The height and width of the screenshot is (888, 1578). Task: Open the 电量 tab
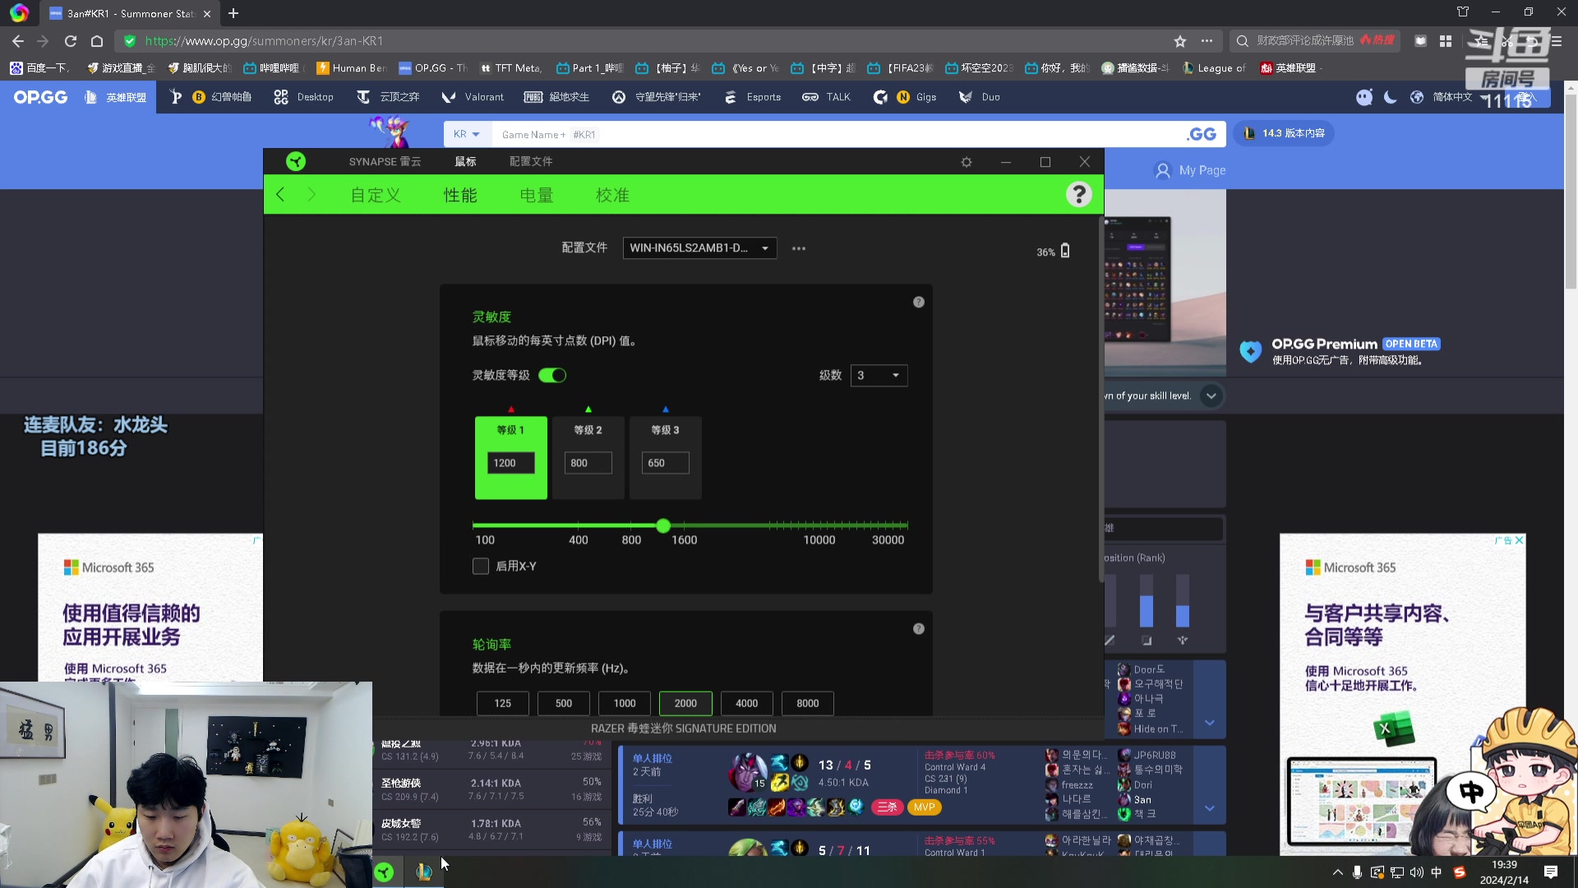point(537,195)
